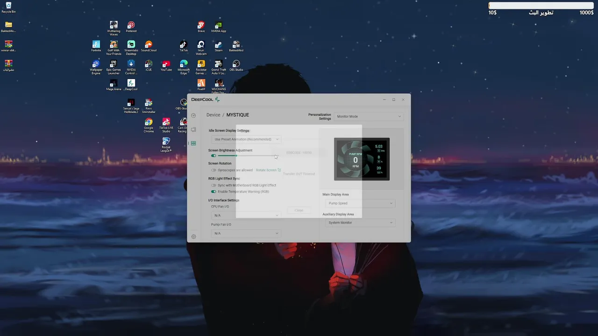This screenshot has height=336, width=598.
Task: Launch Google Chrome from the desktop
Action: tap(149, 126)
